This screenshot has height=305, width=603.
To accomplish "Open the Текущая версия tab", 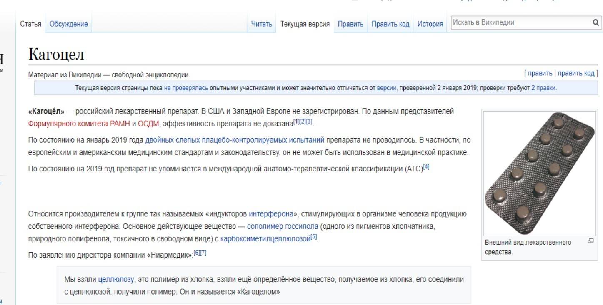I will (x=305, y=24).
